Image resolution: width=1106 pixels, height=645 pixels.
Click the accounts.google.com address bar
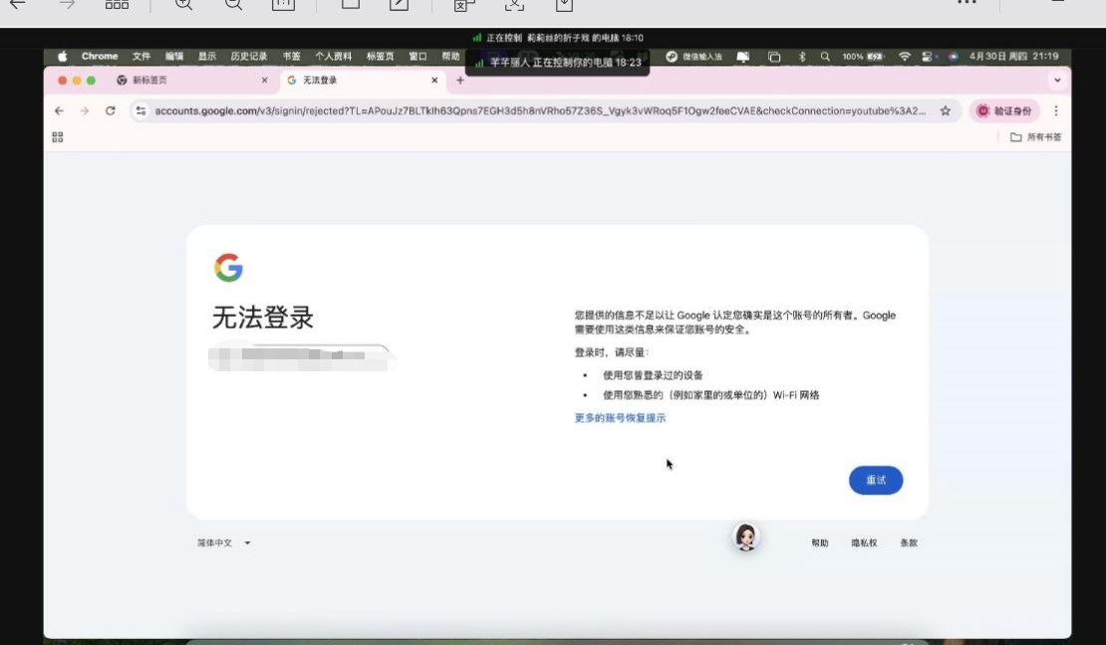pyautogui.click(x=540, y=110)
